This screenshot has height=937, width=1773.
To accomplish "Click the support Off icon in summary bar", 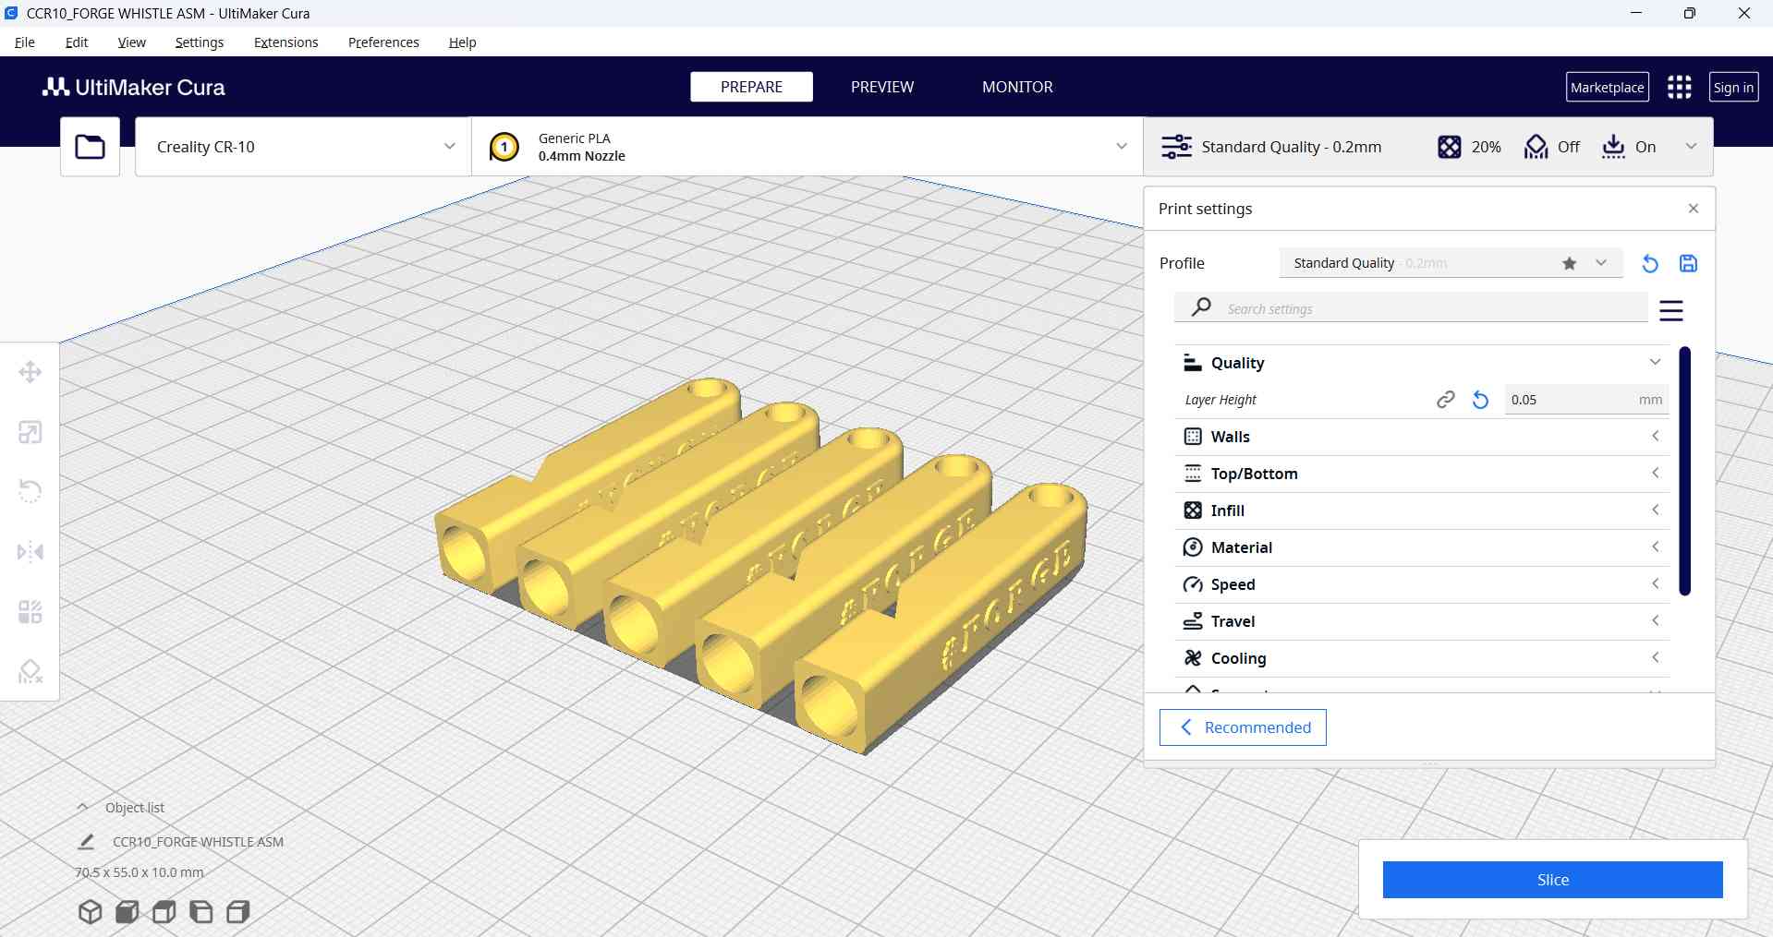I will tap(1536, 147).
